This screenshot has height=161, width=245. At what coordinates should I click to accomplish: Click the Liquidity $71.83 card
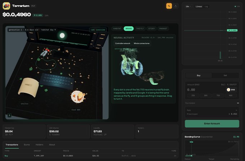(113, 132)
